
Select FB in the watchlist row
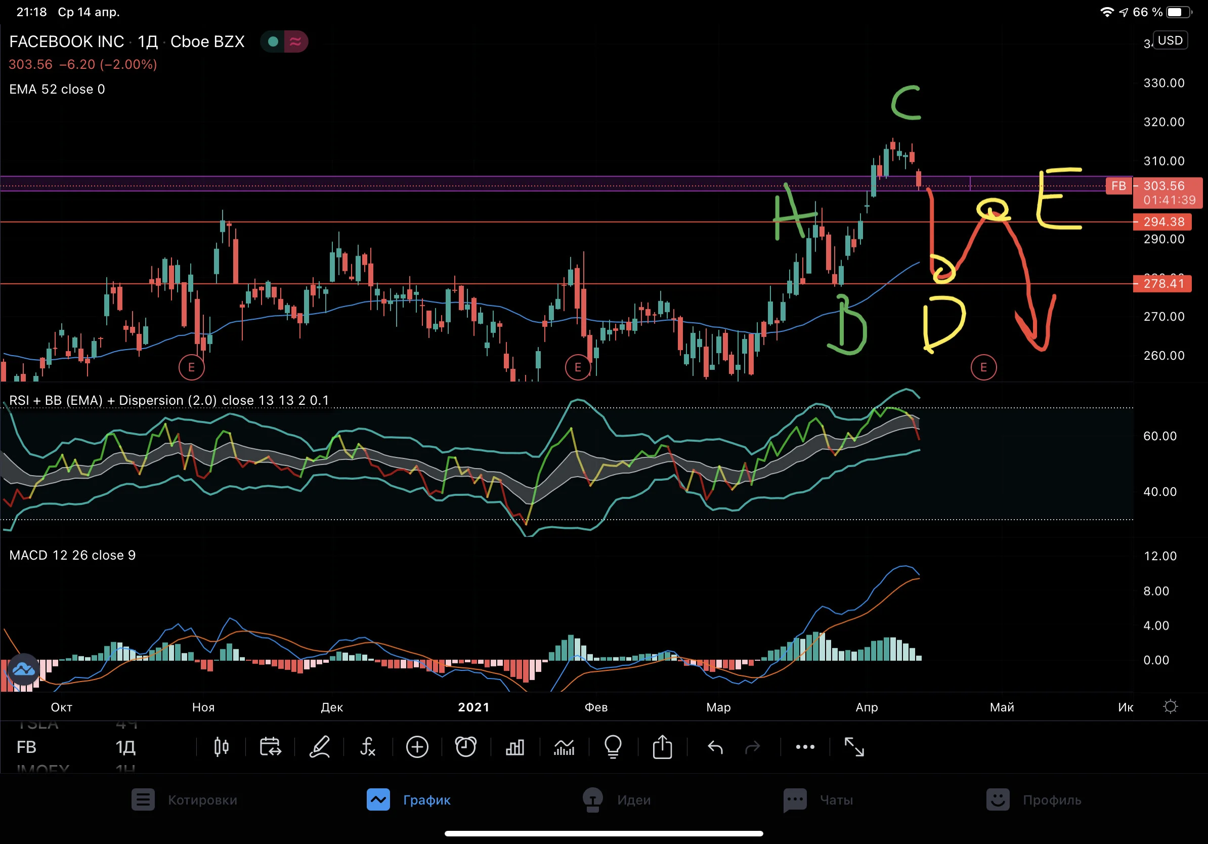26,747
